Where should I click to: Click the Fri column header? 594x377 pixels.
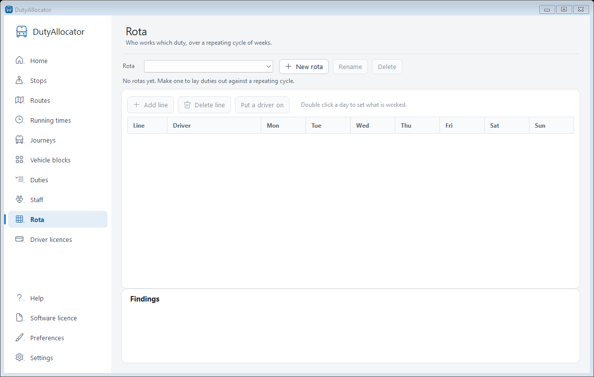click(x=462, y=125)
